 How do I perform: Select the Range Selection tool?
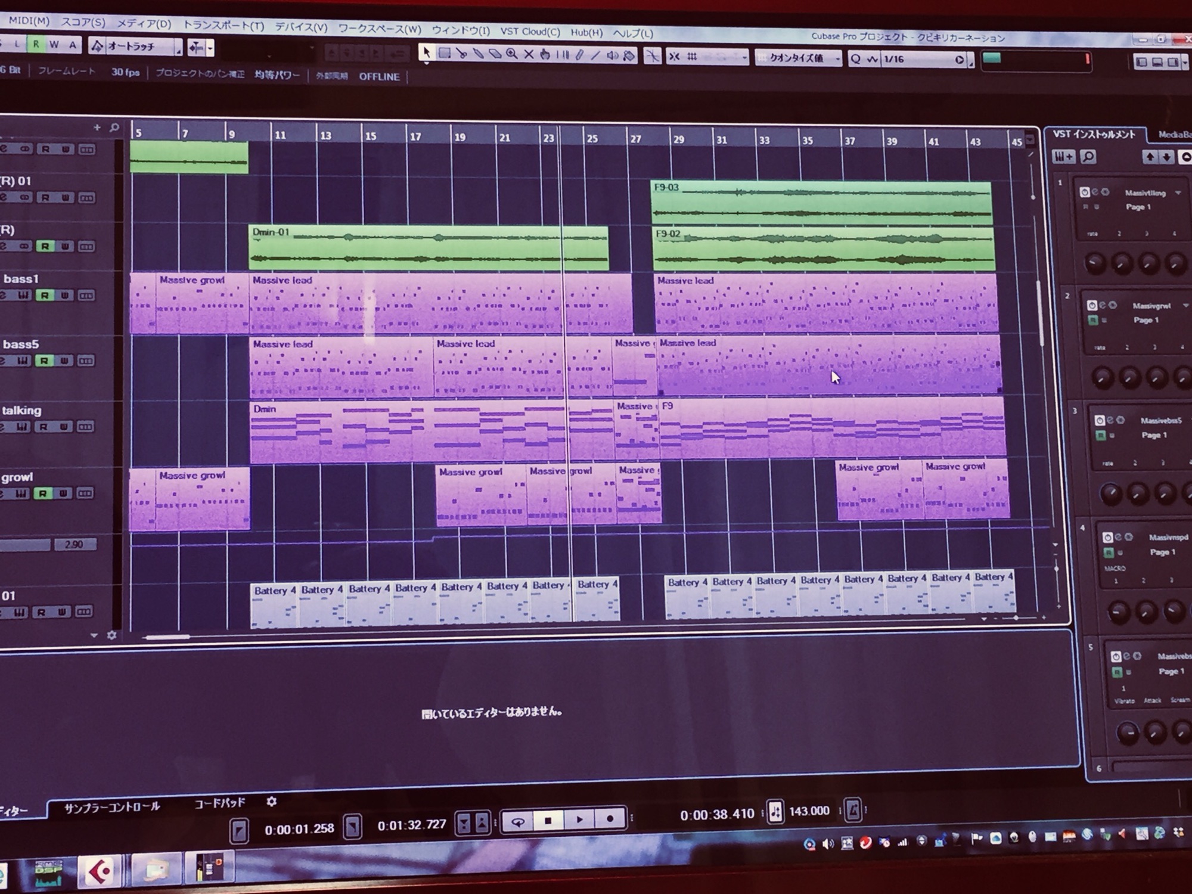pos(444,53)
